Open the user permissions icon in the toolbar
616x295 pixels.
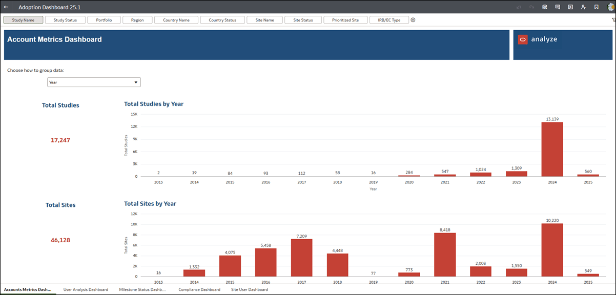tap(583, 7)
